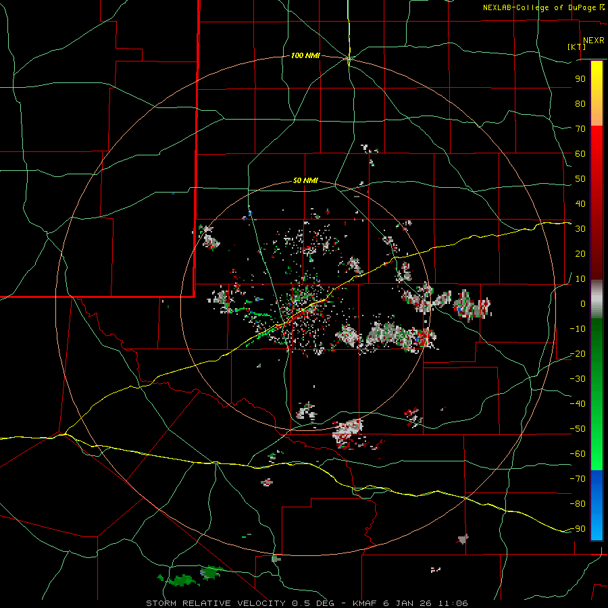Select the -30 value on velocity scale

578,379
